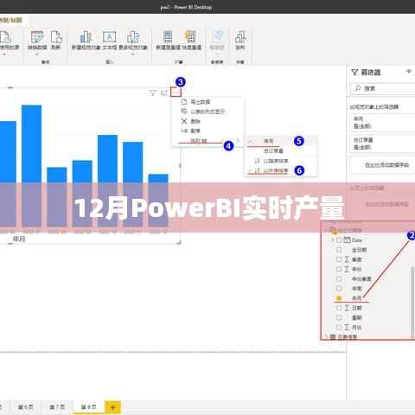Collapse the 筛选器 pane with arrow
The image size is (415, 415).
(409, 72)
